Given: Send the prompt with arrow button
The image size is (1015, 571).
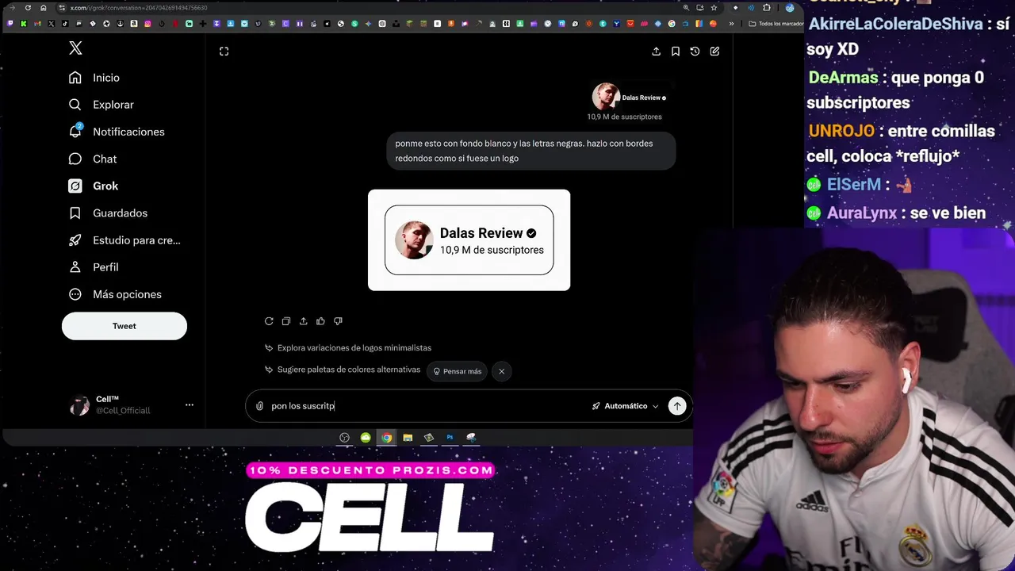Looking at the screenshot, I should pyautogui.click(x=677, y=406).
